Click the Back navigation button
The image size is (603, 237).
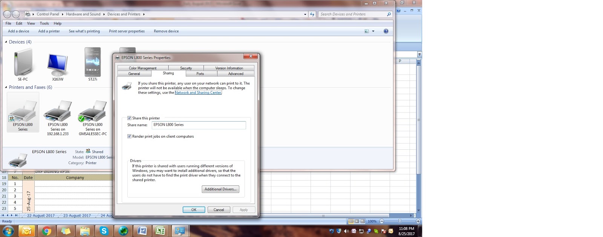[x=7, y=14]
